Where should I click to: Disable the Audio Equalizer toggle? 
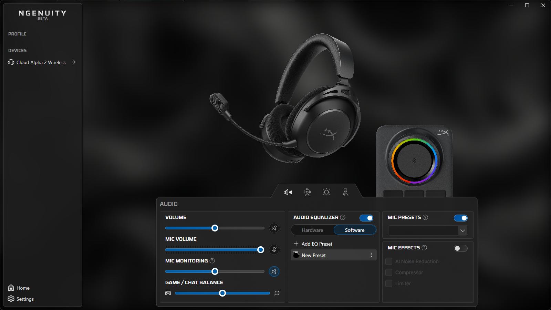366,218
